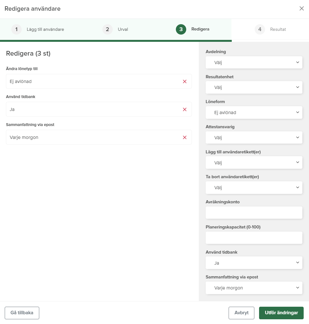The height and width of the screenshot is (324, 309).
Task: Focus the Planeringskapacitet (0-100) field
Action: [254, 238]
